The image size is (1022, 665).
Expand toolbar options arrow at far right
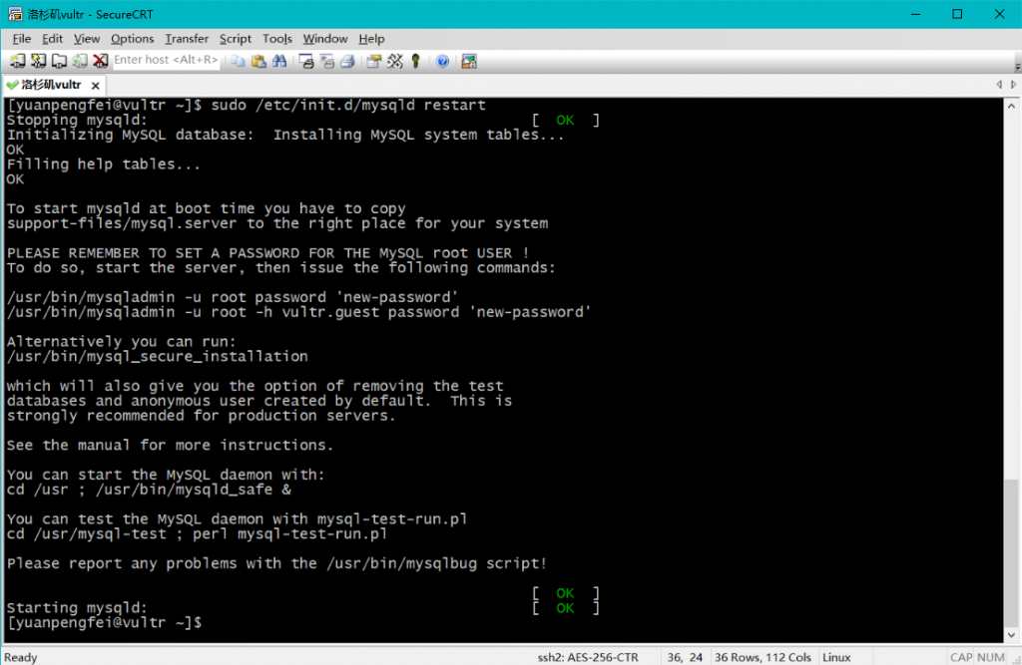point(1013,61)
